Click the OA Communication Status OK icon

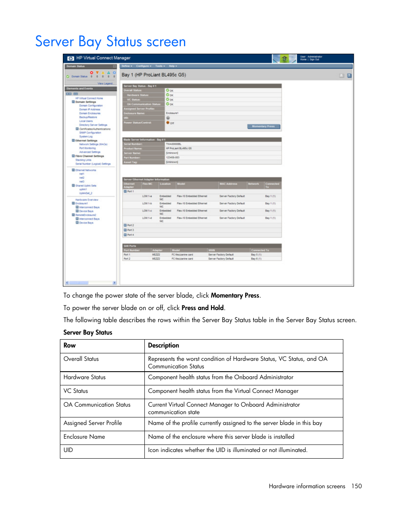pyautogui.click(x=168, y=104)
